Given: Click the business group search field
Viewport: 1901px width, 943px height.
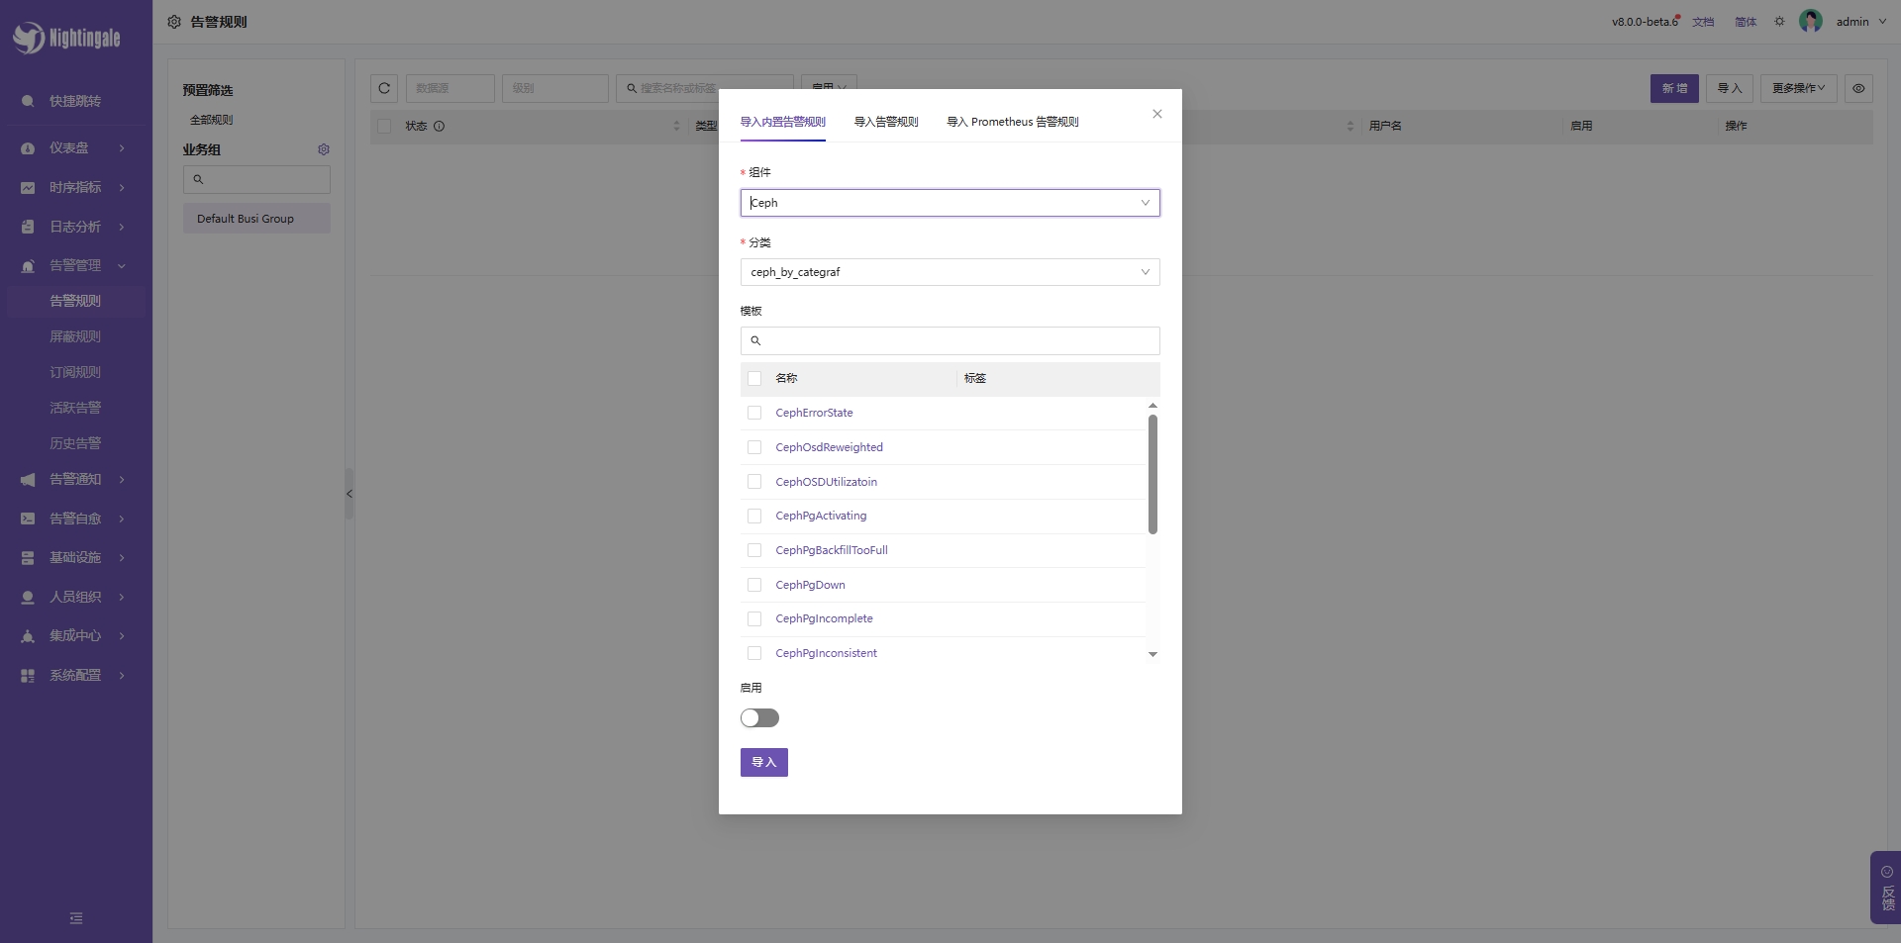Looking at the screenshot, I should (x=256, y=179).
